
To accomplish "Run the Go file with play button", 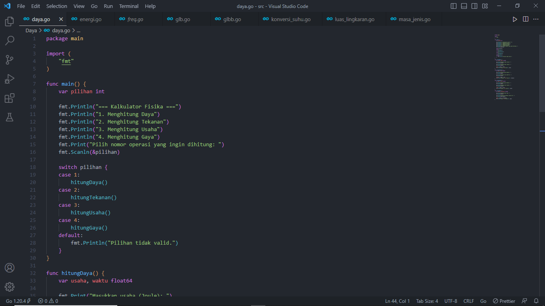I will click(x=515, y=19).
